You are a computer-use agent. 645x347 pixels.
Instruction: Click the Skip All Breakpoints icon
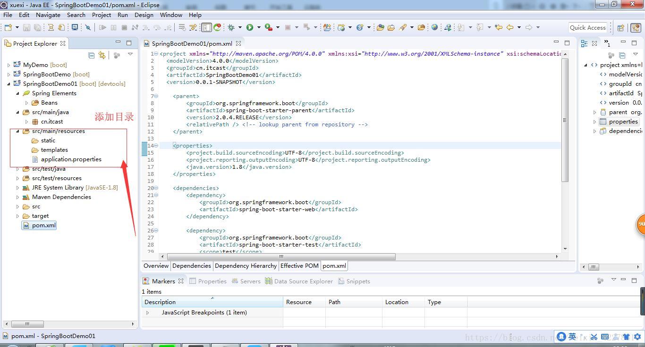pyautogui.click(x=88, y=27)
